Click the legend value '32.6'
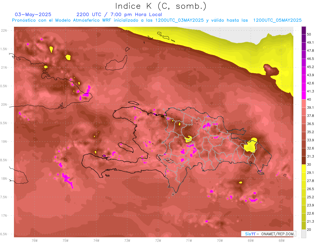Image resolution: width=316 pixels, height=244 pixels. click(310, 148)
